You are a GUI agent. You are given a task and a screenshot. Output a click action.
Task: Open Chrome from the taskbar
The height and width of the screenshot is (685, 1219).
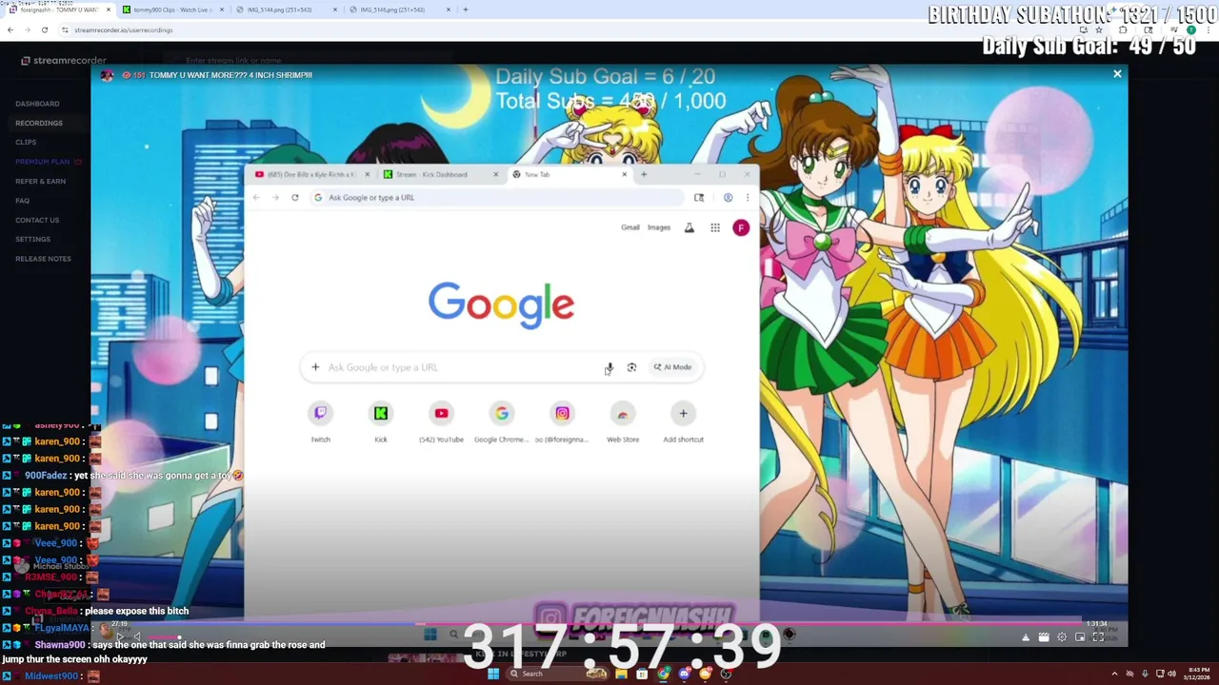click(664, 674)
